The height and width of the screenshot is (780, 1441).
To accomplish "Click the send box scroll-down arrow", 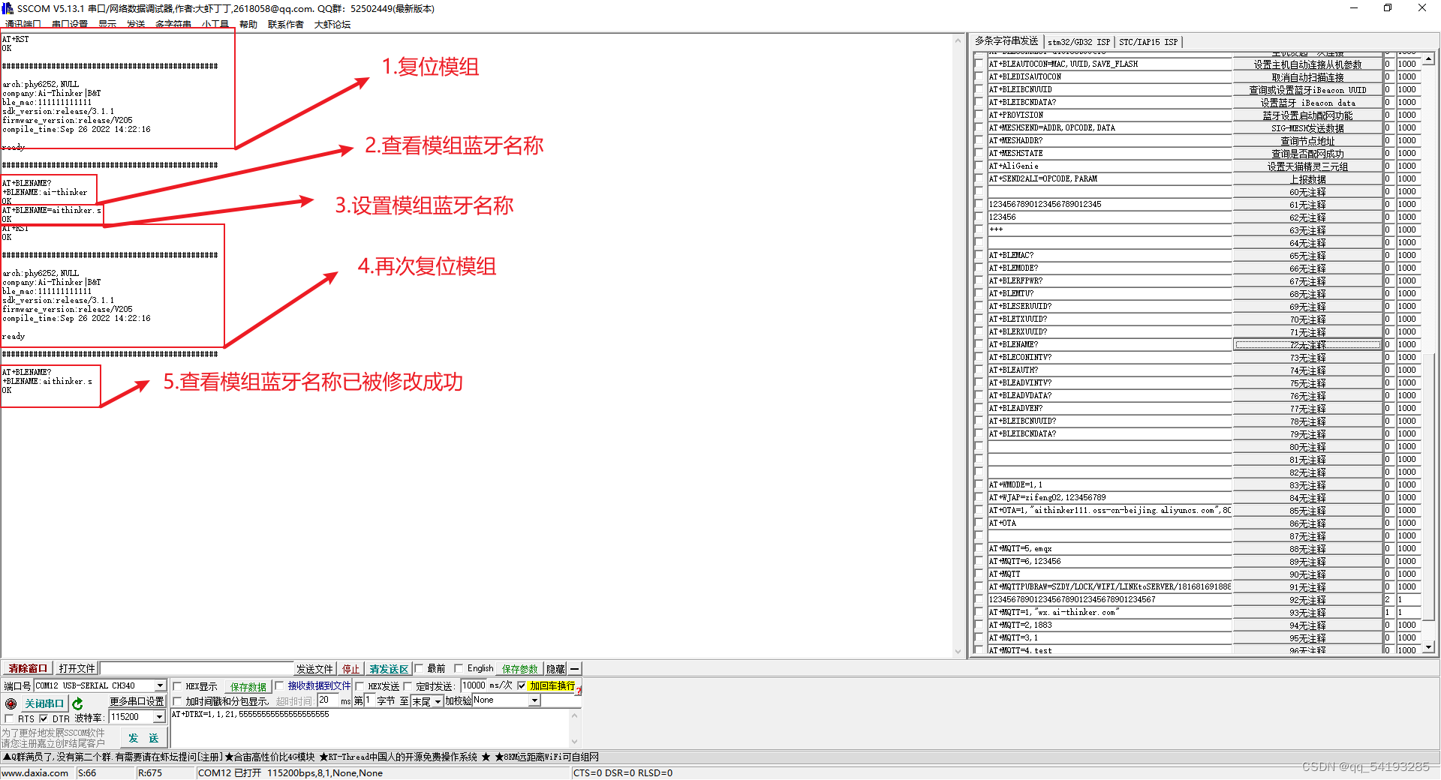I will pos(575,742).
